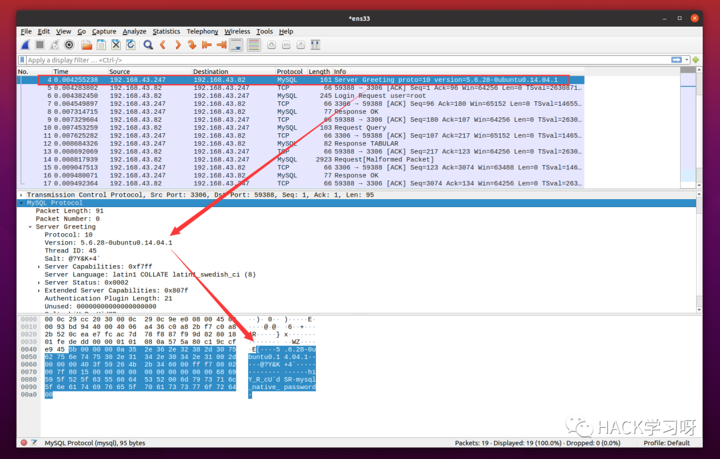Close the capture file (X page icon)
The image size is (720, 459).
point(116,45)
